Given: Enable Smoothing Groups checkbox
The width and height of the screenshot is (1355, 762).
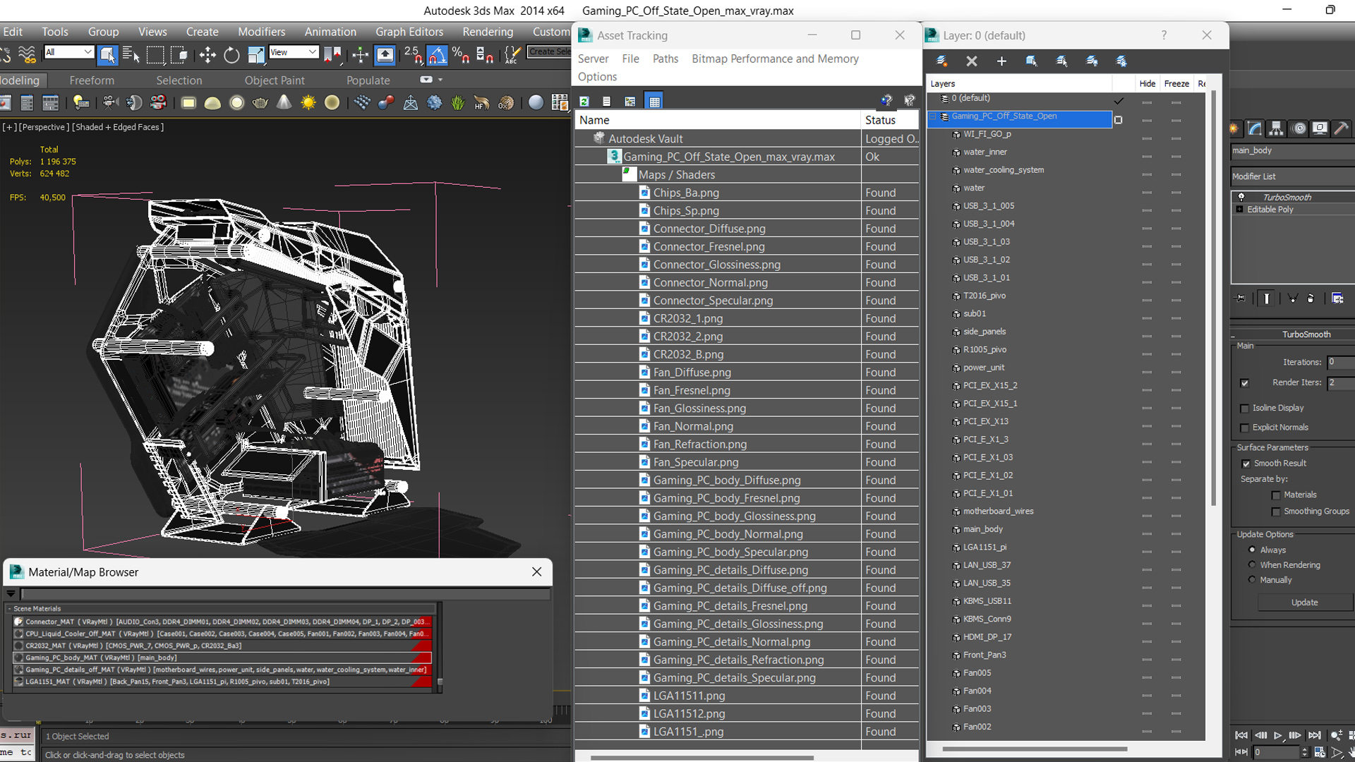Looking at the screenshot, I should point(1276,512).
